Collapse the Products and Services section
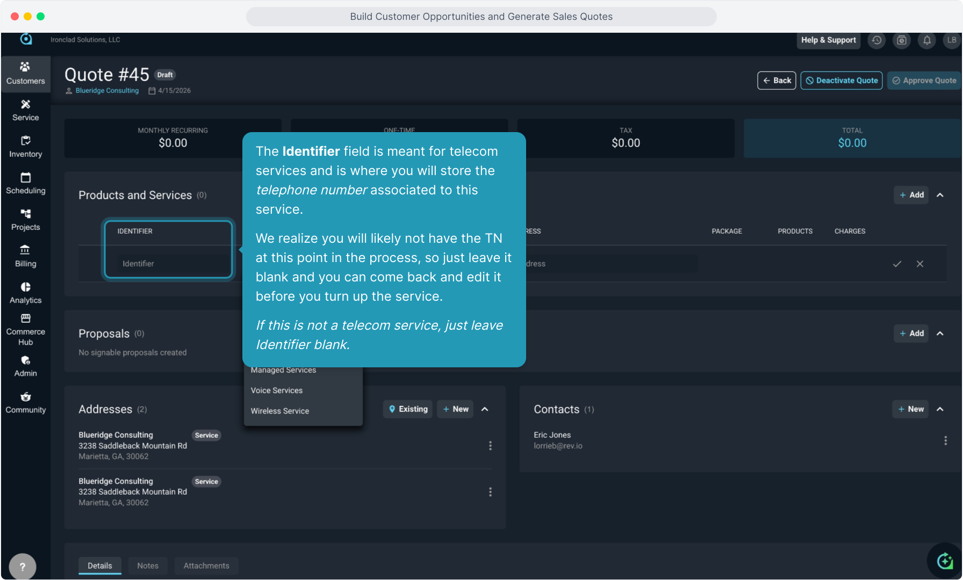 pyautogui.click(x=940, y=195)
